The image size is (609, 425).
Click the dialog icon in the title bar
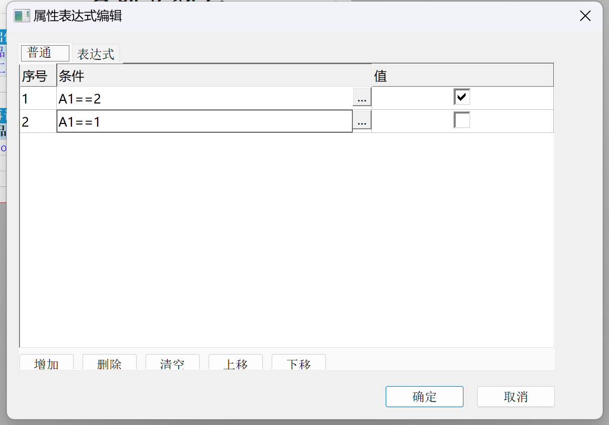(22, 16)
